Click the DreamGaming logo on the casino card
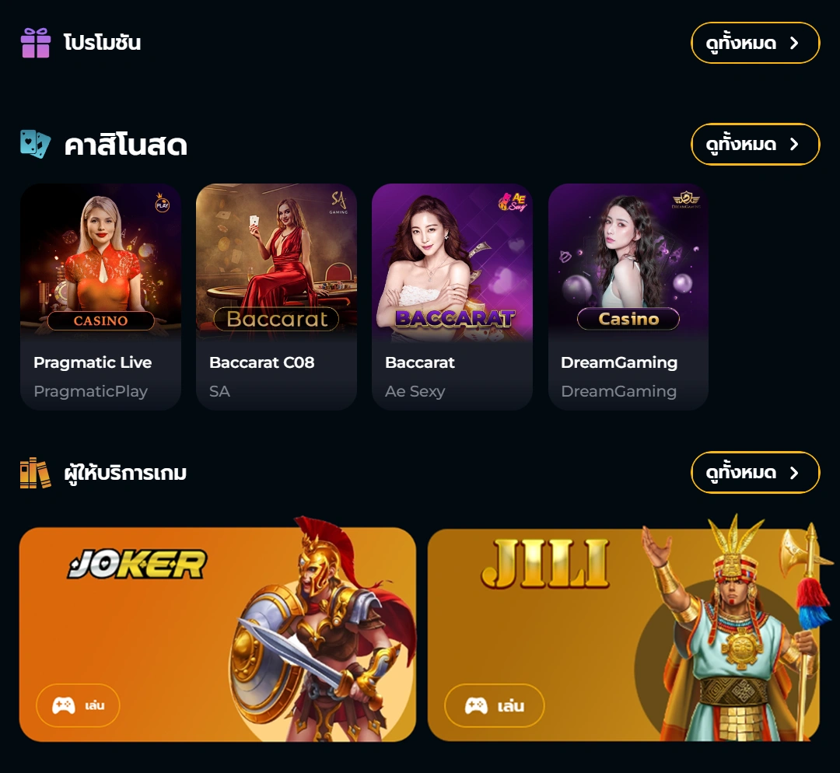 (x=686, y=199)
